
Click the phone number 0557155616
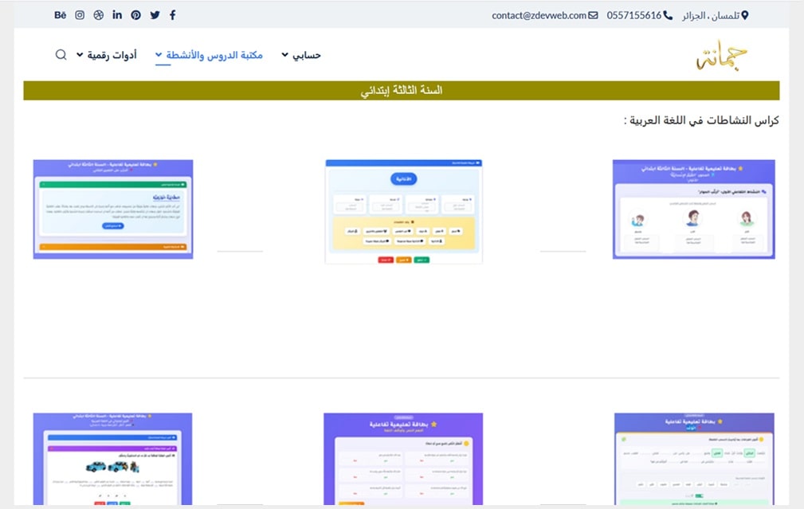click(x=639, y=15)
